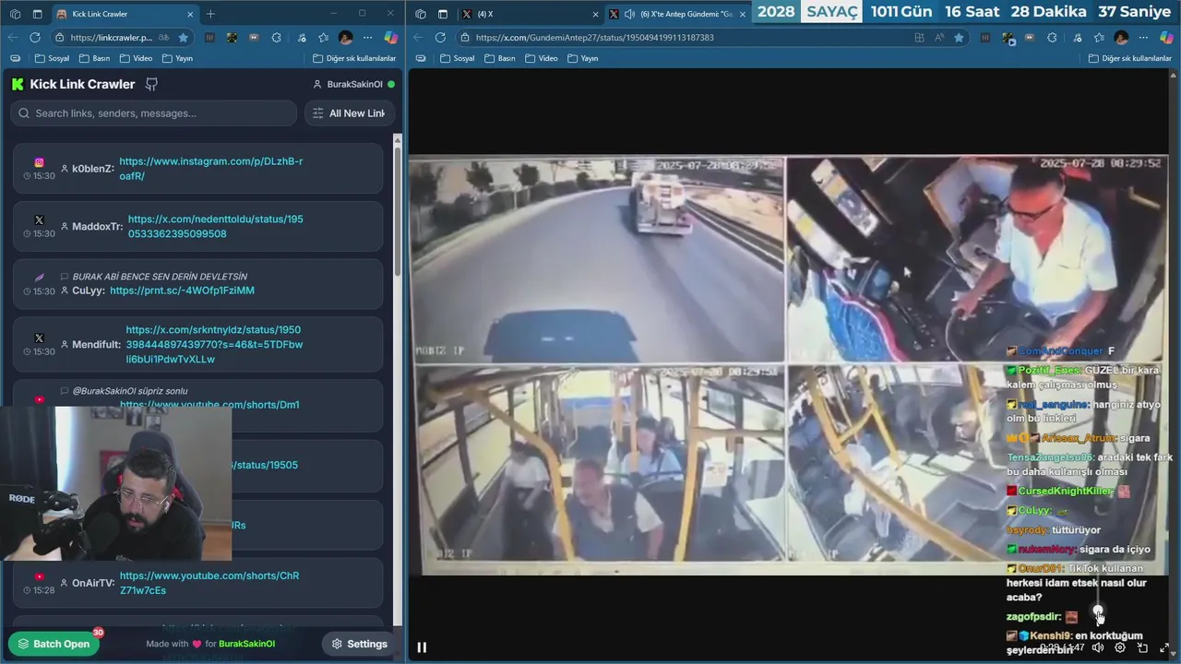Adjust the video volume slider knob
1181x664 pixels.
pos(1098,610)
